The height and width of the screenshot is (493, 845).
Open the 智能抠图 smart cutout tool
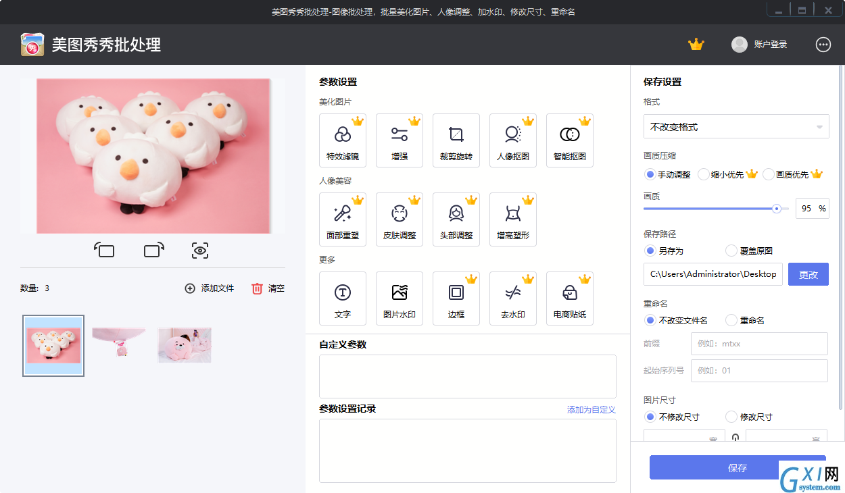(x=570, y=140)
